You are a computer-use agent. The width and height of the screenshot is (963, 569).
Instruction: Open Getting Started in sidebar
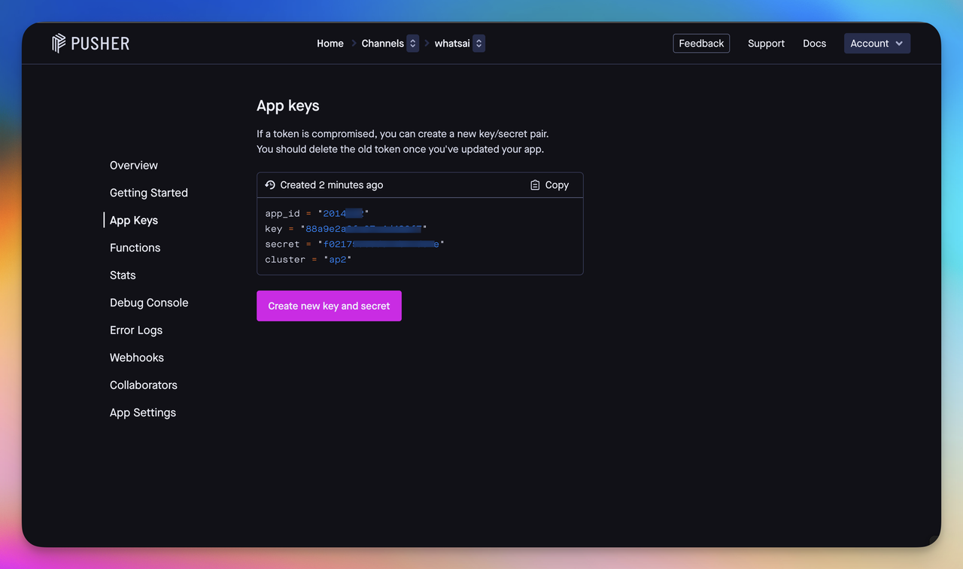149,193
